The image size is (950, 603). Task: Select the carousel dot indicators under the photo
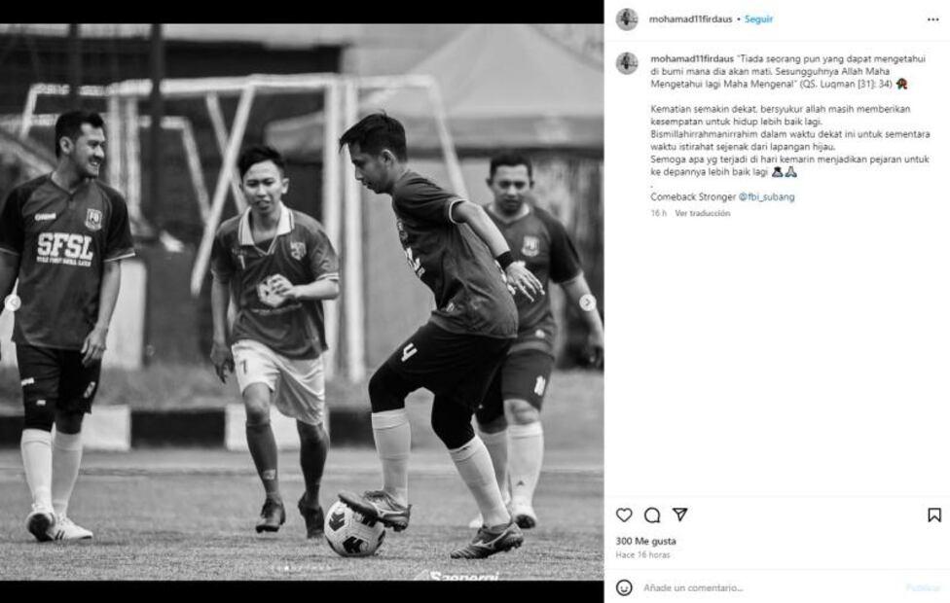301,568
